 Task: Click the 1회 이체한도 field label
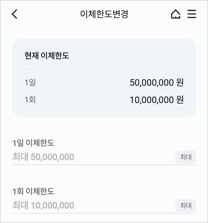(x=33, y=191)
